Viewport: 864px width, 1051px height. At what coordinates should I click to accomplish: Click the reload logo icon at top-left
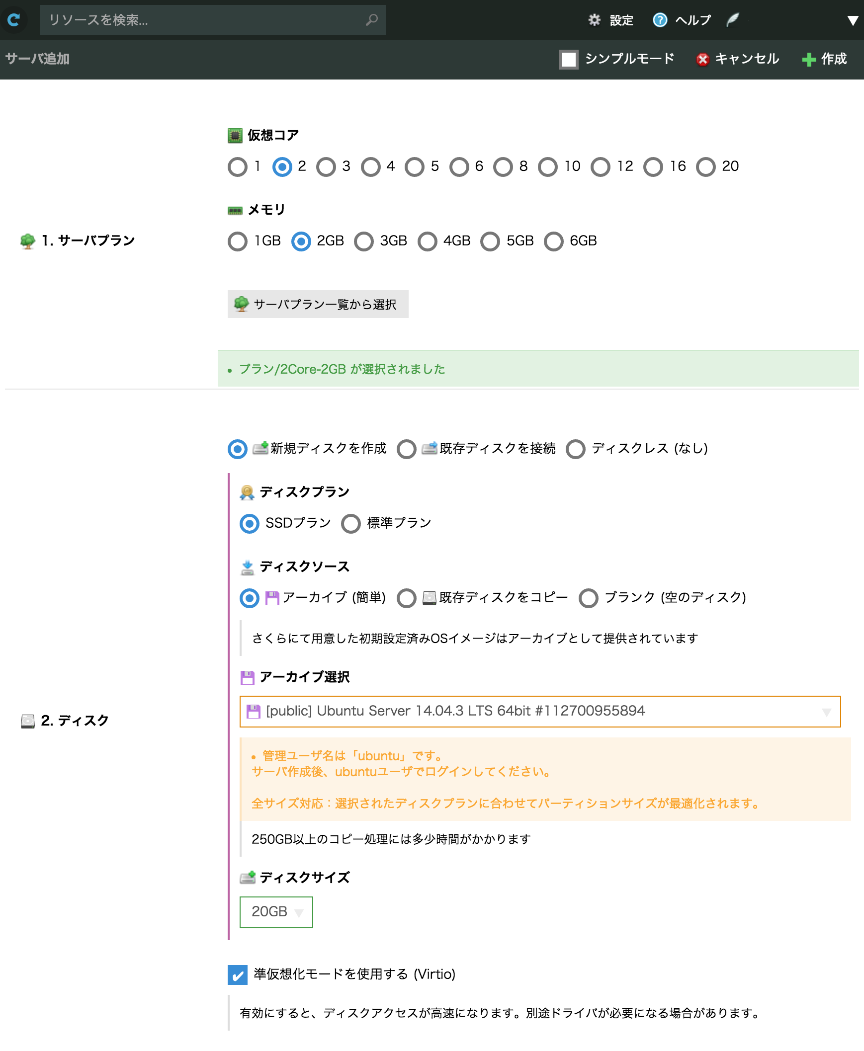[x=14, y=20]
